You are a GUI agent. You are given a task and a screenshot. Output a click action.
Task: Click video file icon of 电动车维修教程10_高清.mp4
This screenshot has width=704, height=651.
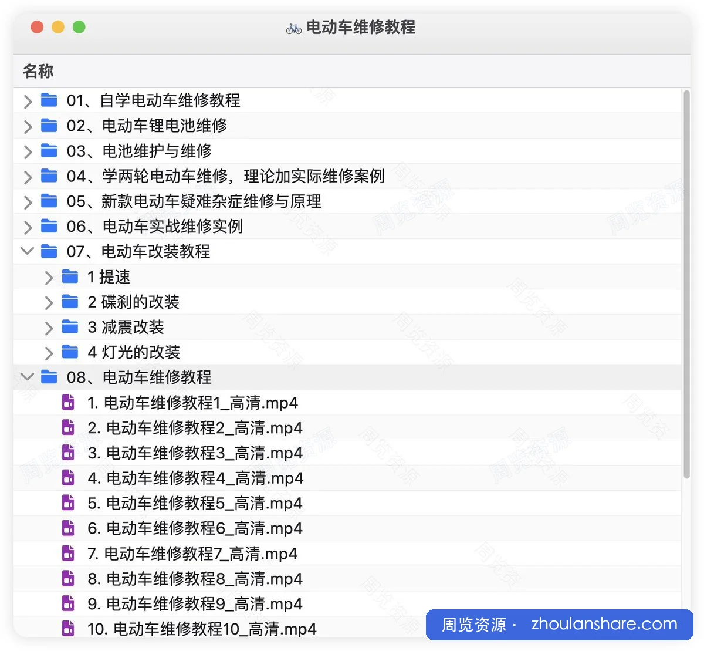[x=69, y=629]
